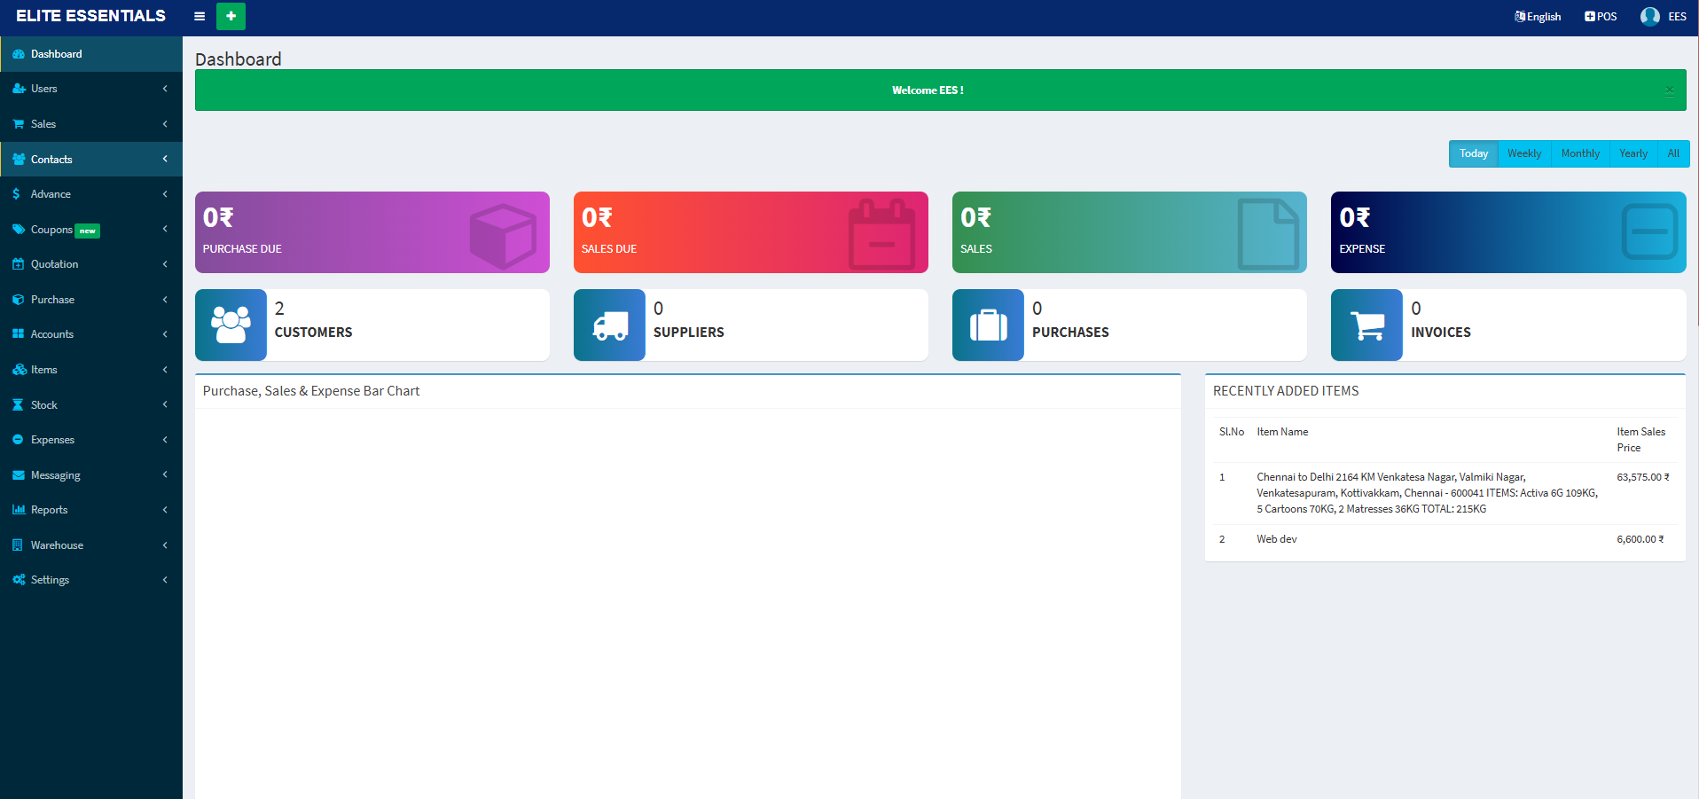Open the Expenses menu item
Image resolution: width=1699 pixels, height=799 pixels.
pyautogui.click(x=91, y=440)
